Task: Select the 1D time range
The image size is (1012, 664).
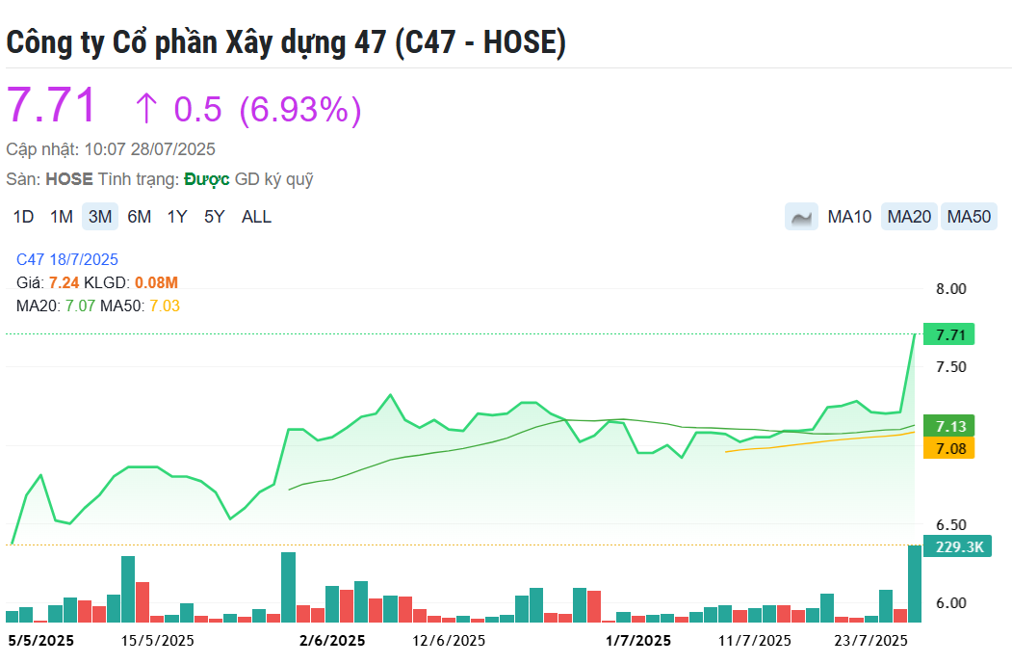Action: [x=24, y=217]
